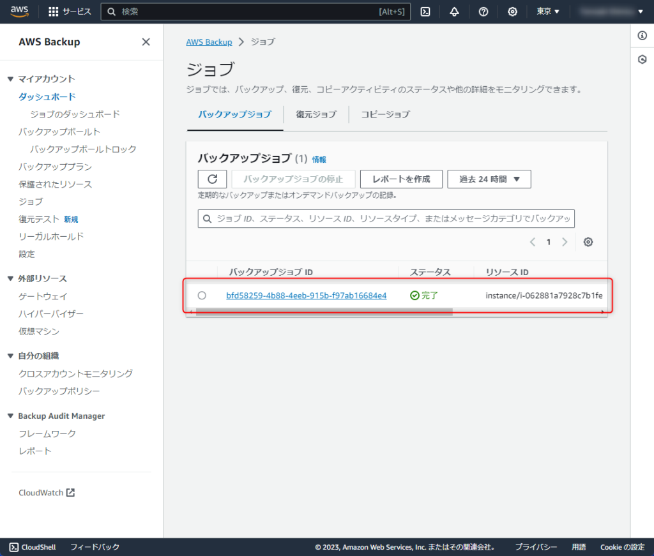Click the horizontal table scrollbar

pos(324,312)
